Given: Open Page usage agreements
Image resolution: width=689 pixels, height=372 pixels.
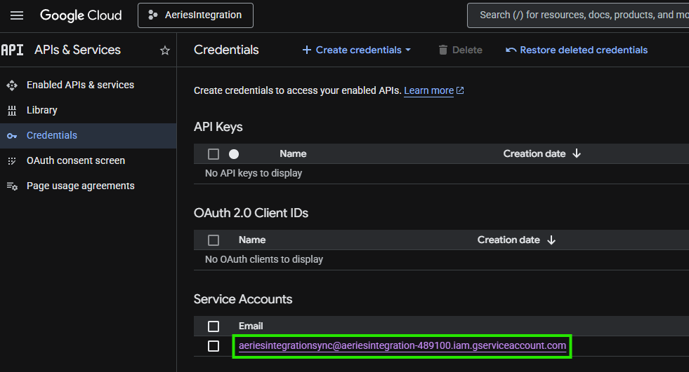Looking at the screenshot, I should [80, 186].
